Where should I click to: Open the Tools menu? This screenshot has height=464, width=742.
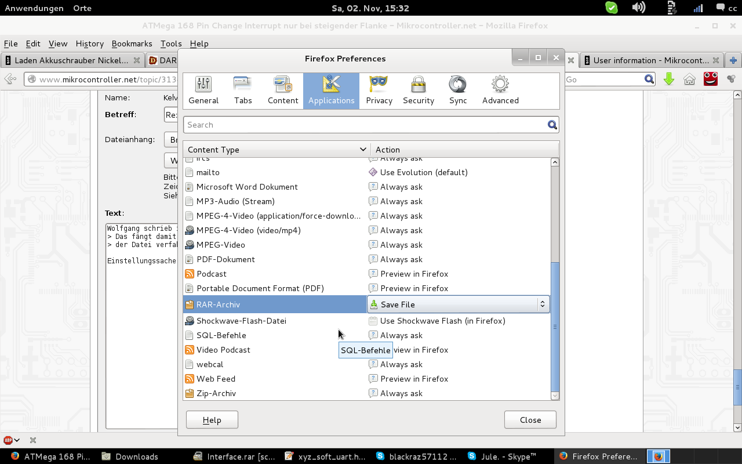171,43
